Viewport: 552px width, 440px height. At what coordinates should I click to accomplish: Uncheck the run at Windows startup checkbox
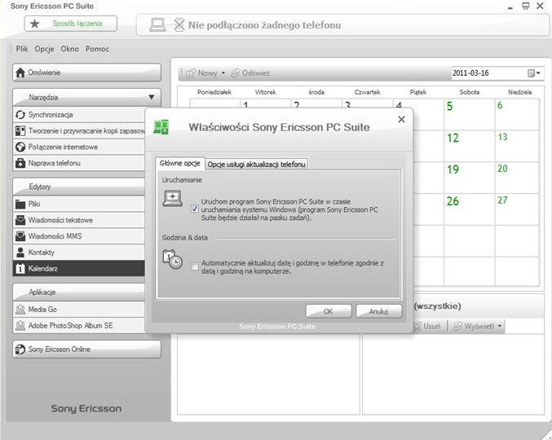[x=194, y=209]
